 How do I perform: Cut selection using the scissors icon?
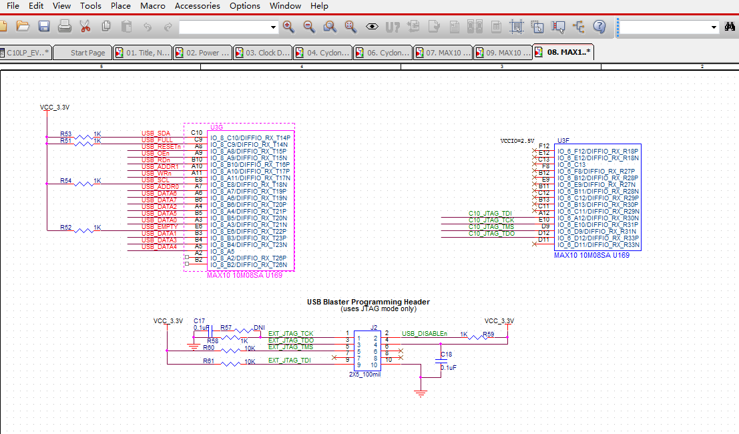pos(85,27)
